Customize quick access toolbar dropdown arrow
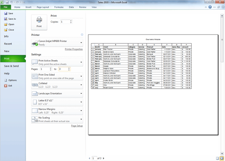 click(24, 2)
